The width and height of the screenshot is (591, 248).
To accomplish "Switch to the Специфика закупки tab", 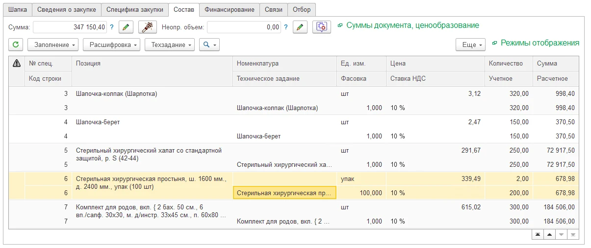I will (134, 9).
